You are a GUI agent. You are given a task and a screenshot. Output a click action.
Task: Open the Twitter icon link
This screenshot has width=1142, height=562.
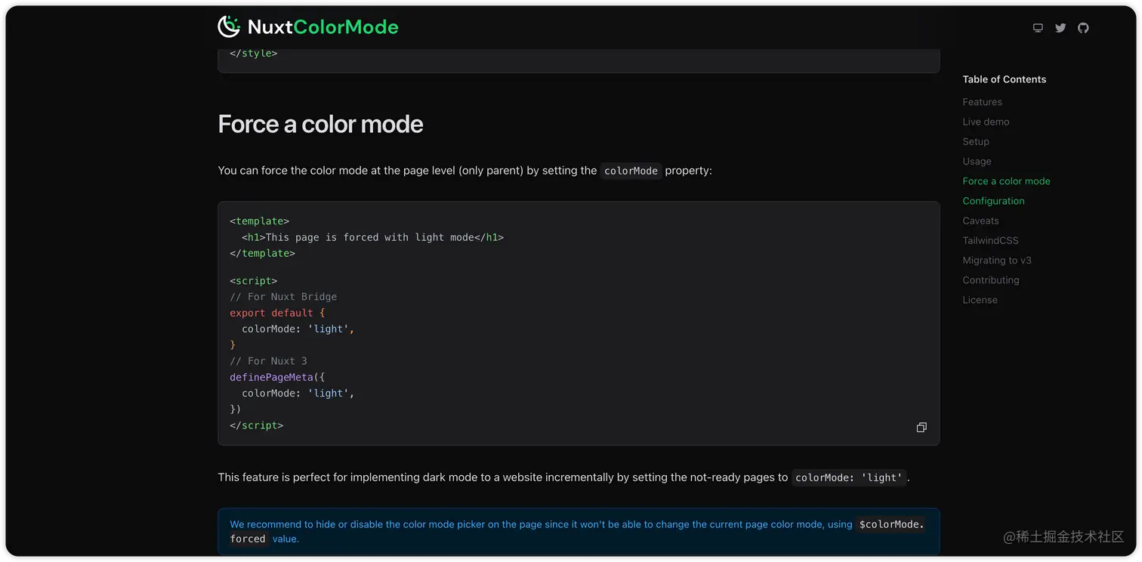point(1060,28)
